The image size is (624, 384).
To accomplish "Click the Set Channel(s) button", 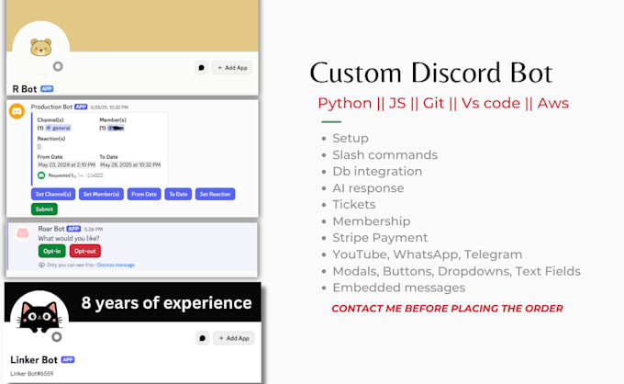I will tap(53, 194).
